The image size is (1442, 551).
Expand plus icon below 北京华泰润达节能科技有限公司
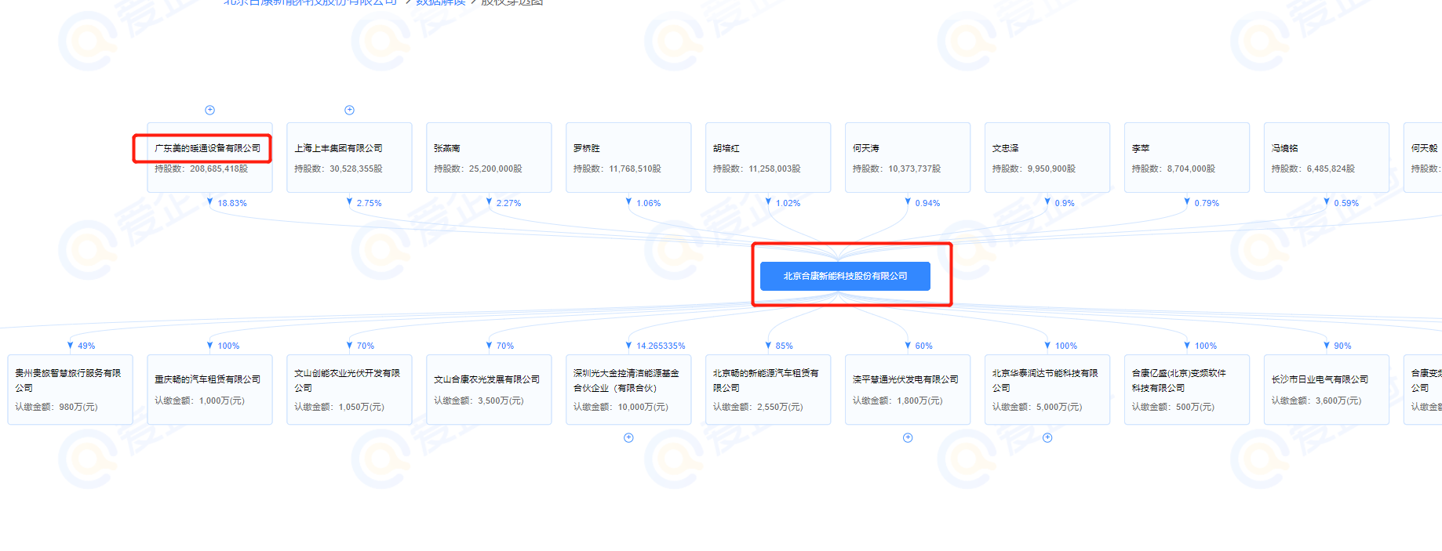(x=1047, y=438)
